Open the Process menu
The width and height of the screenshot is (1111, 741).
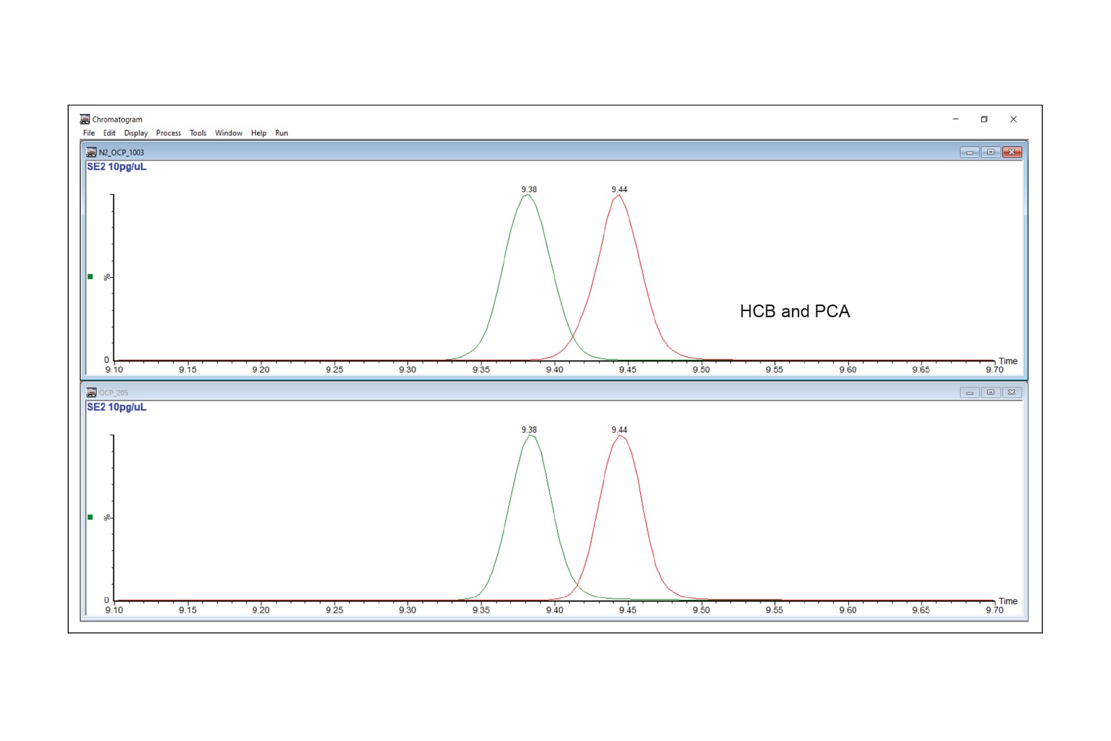click(168, 133)
